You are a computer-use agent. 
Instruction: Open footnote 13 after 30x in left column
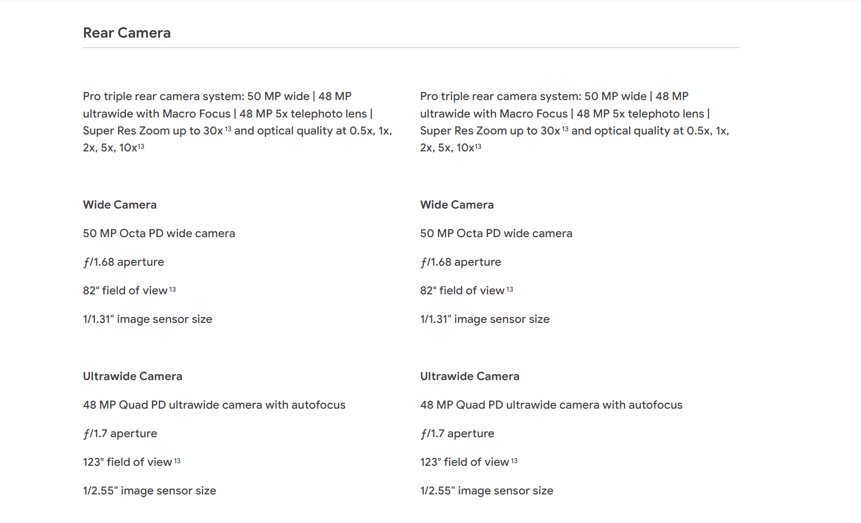click(228, 129)
